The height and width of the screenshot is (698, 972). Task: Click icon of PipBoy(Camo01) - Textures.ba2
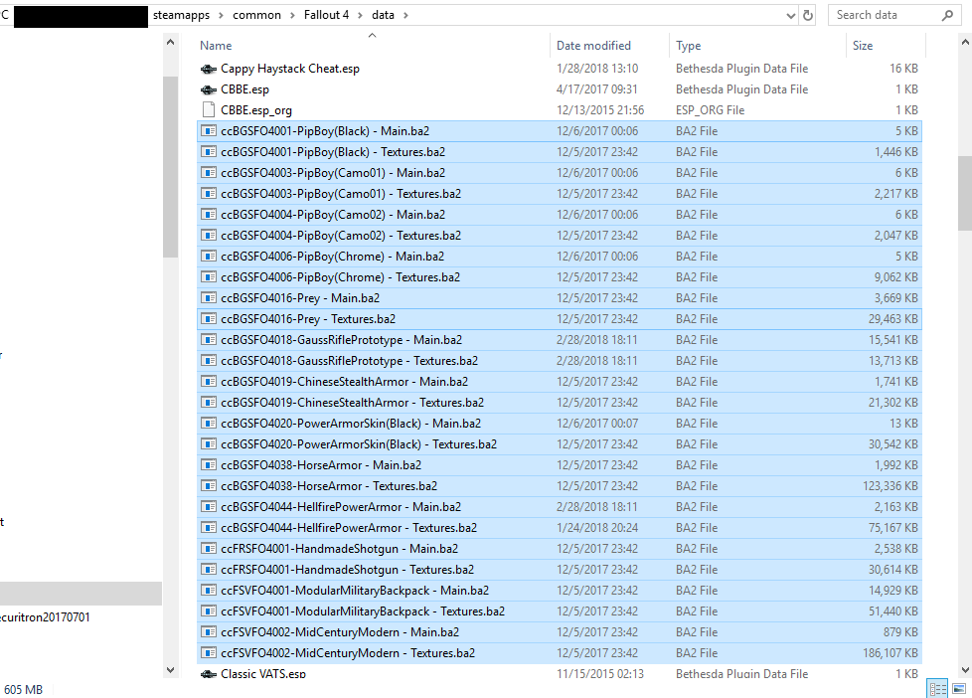point(209,194)
